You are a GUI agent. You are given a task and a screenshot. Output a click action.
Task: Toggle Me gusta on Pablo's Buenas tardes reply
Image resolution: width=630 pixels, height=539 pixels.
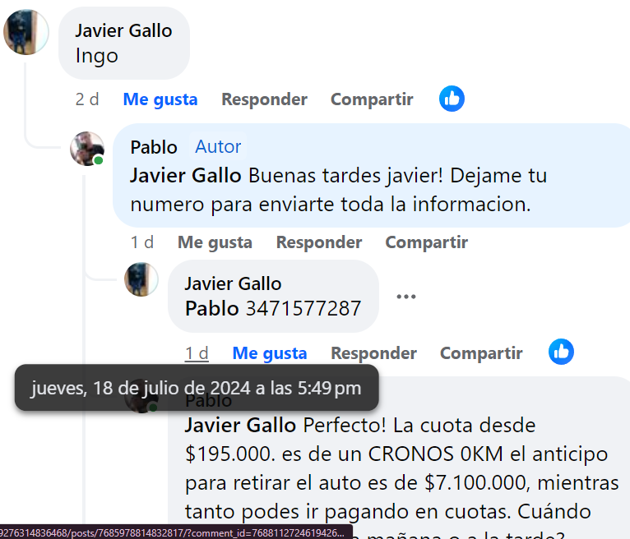click(x=215, y=242)
